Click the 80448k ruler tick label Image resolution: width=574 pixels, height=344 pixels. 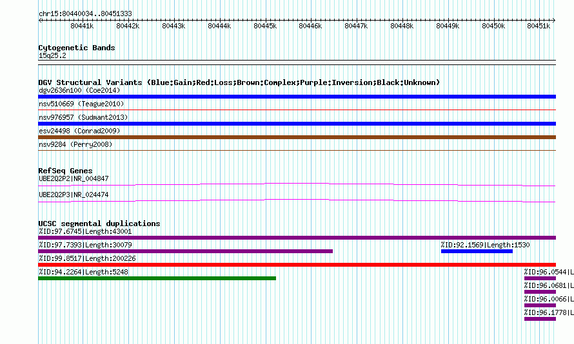402,26
